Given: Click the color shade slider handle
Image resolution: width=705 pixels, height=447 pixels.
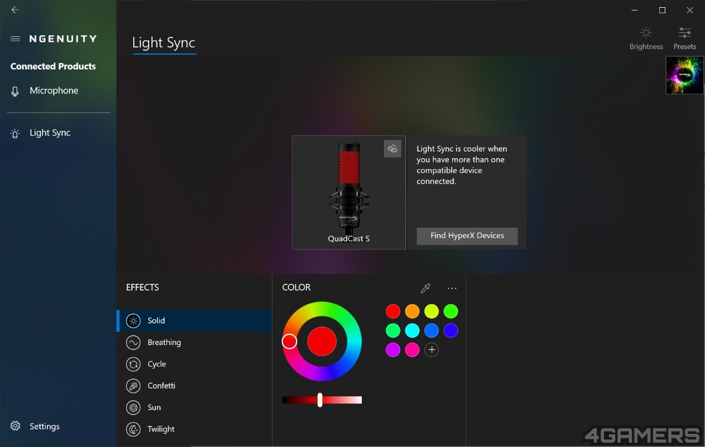Looking at the screenshot, I should point(319,400).
